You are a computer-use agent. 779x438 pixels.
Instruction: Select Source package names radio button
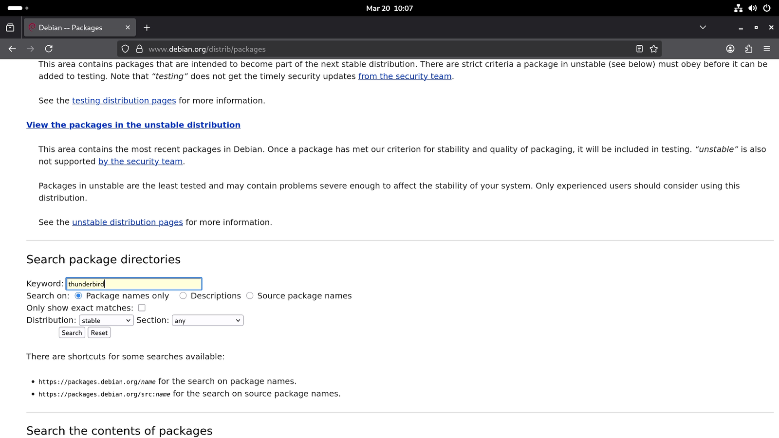[x=250, y=296]
